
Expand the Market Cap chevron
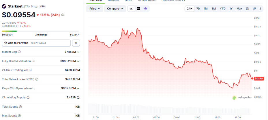point(78,52)
